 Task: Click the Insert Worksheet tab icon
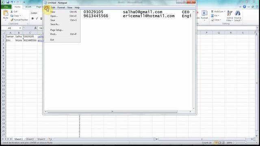click(x=50, y=139)
